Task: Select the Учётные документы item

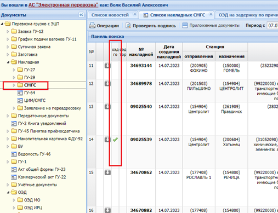Action: coord(37,185)
